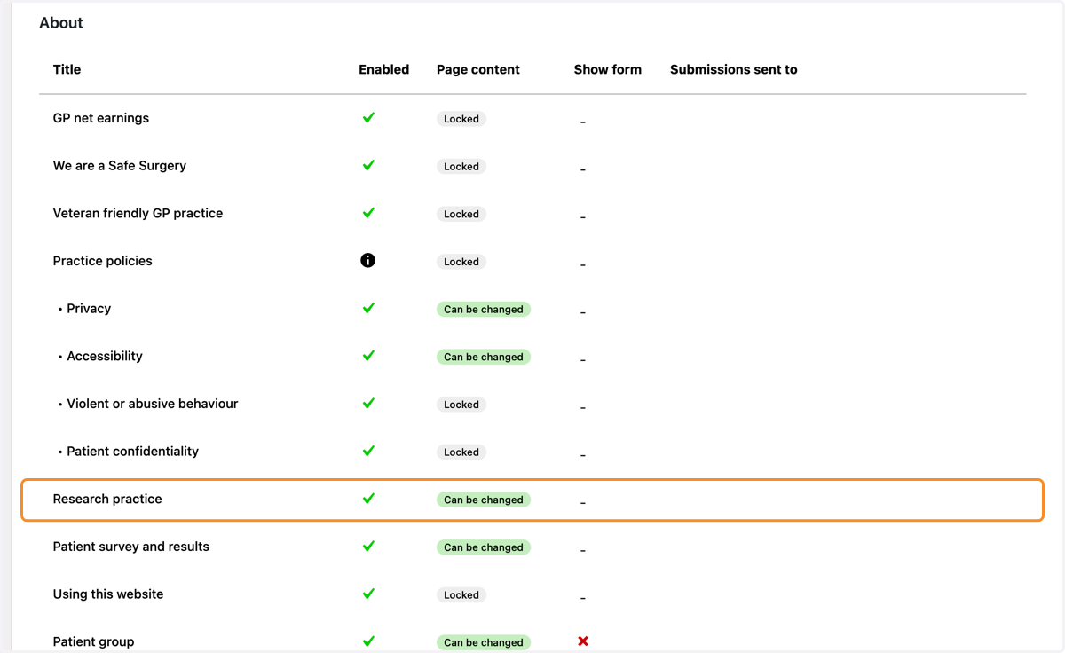
Task: Select Violent or abusive behaviour title
Action: pos(153,404)
